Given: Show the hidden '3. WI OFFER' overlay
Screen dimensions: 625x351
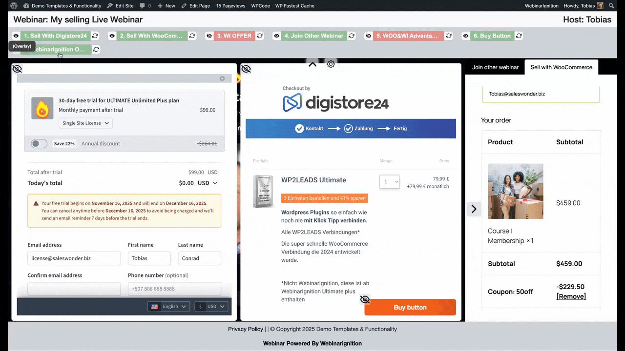Looking at the screenshot, I should [x=209, y=36].
